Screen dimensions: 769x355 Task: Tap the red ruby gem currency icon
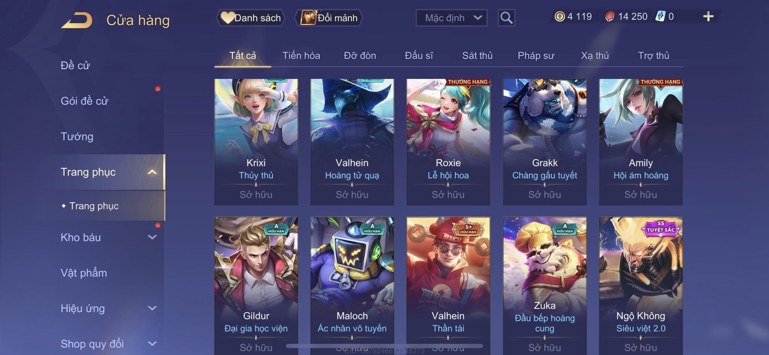tap(610, 17)
